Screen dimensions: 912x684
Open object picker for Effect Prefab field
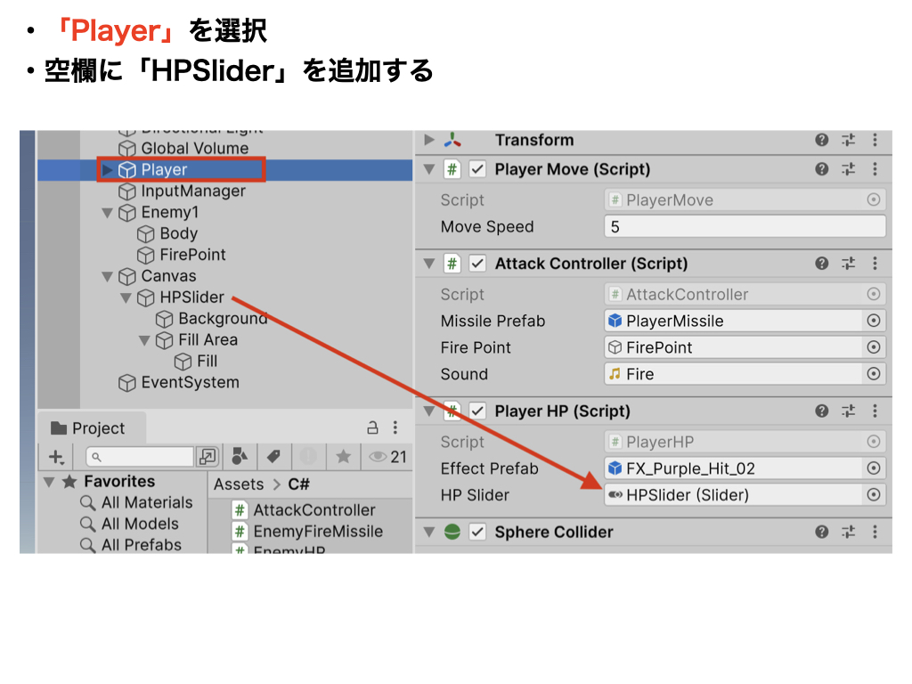(x=874, y=468)
